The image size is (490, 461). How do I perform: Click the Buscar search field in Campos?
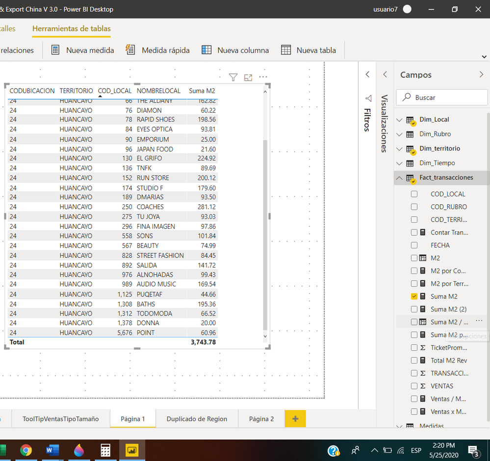[442, 97]
